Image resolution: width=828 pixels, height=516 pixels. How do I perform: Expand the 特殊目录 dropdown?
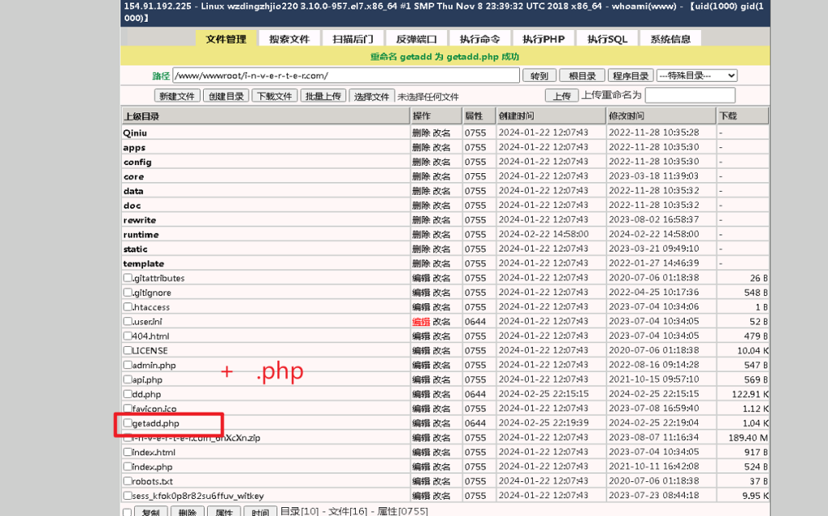(x=697, y=75)
